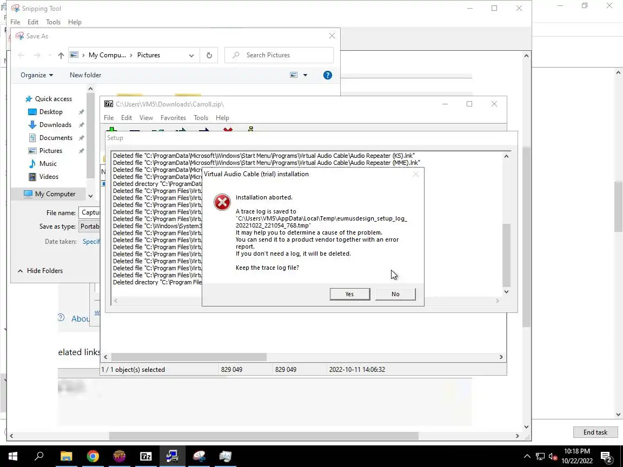Refresh the Pictures folder view
This screenshot has height=467, width=623.
209,55
